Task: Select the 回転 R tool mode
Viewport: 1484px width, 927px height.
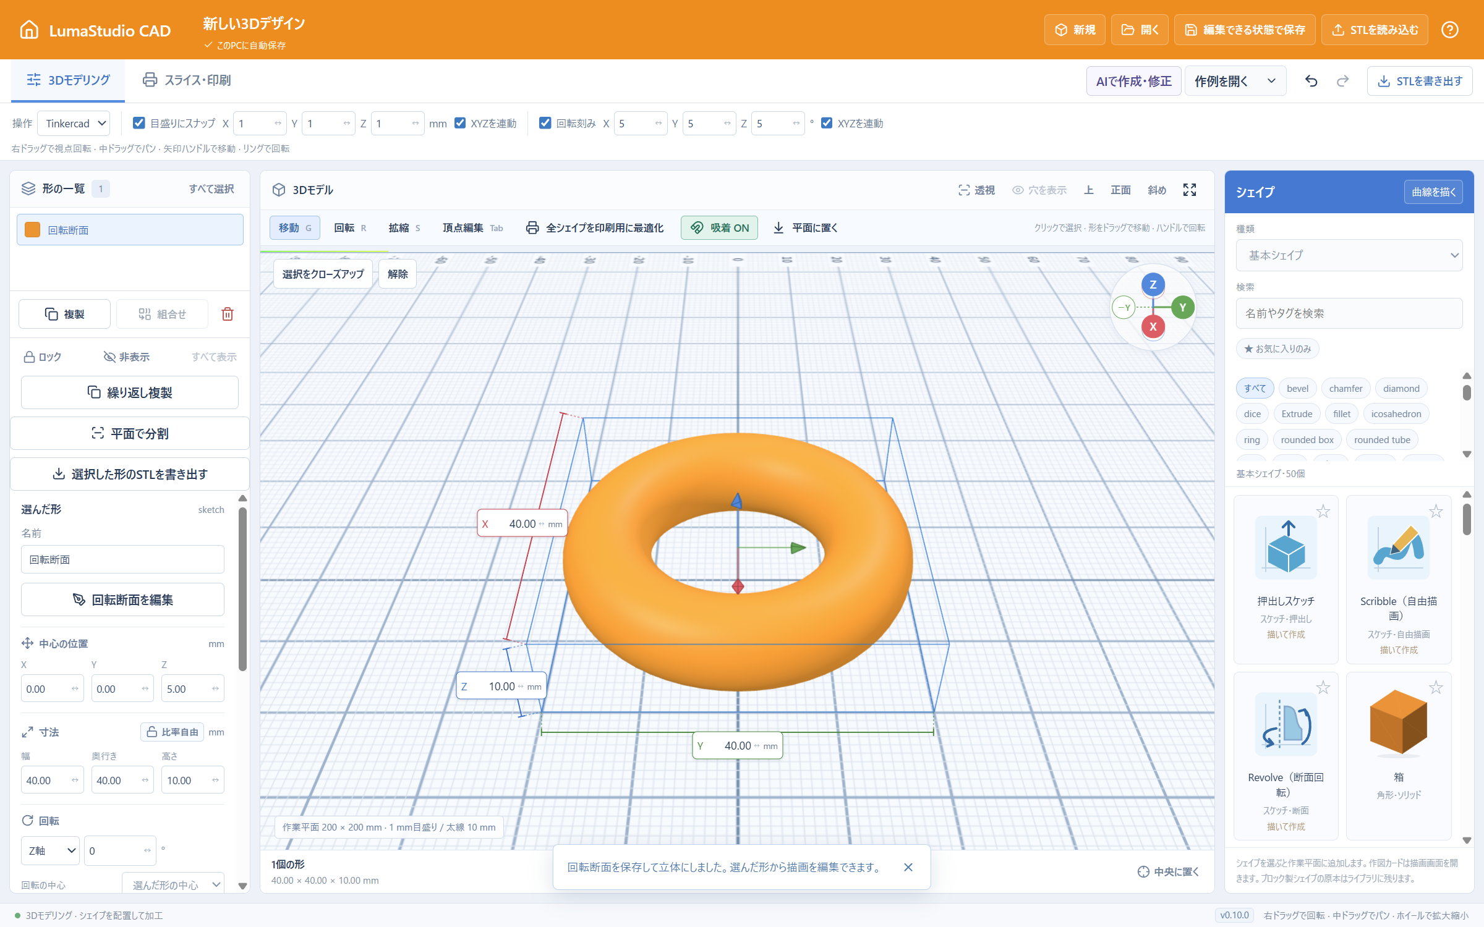Action: tap(350, 227)
